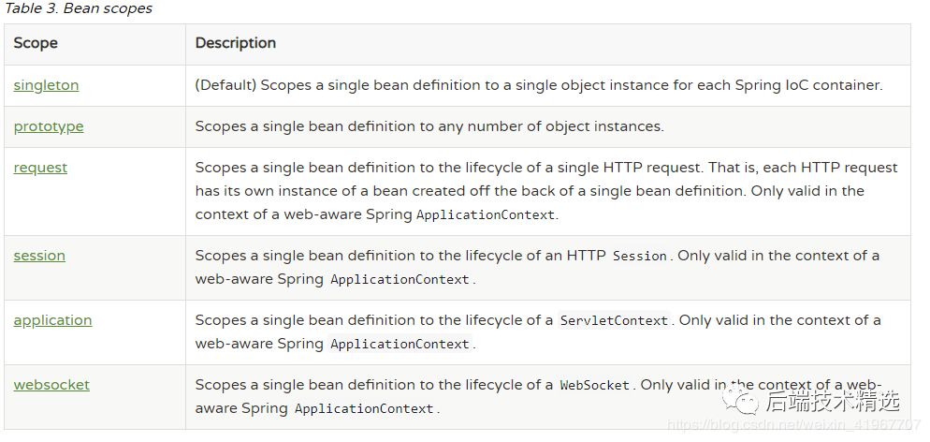
Task: Click ApplicationContext in the application row
Action: coord(400,344)
